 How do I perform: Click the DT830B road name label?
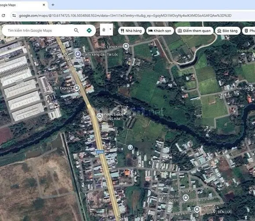(68, 60)
